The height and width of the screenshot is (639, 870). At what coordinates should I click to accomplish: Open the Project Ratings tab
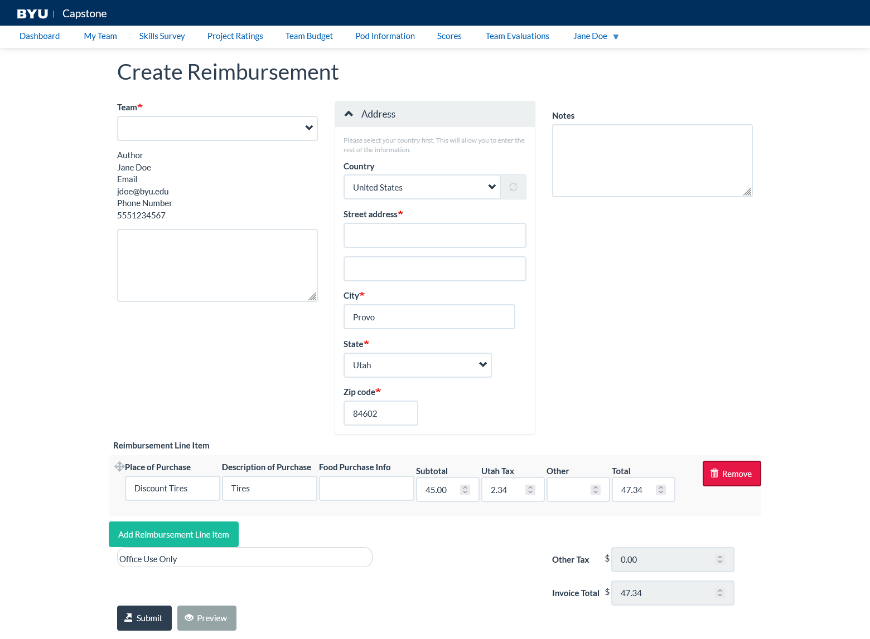coord(235,36)
